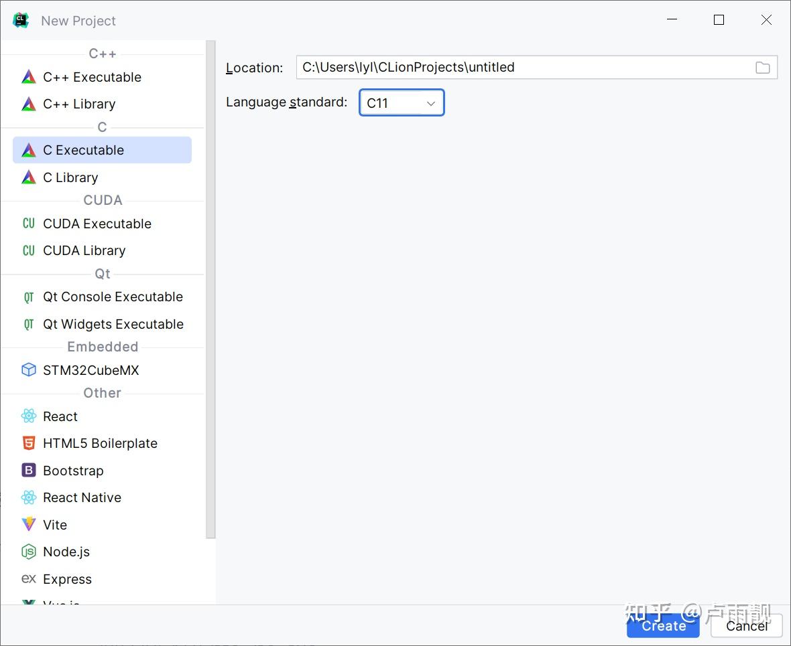Viewport: 791px width, 646px height.
Task: Click the STM32CubeMX cube icon
Action: pyautogui.click(x=29, y=370)
